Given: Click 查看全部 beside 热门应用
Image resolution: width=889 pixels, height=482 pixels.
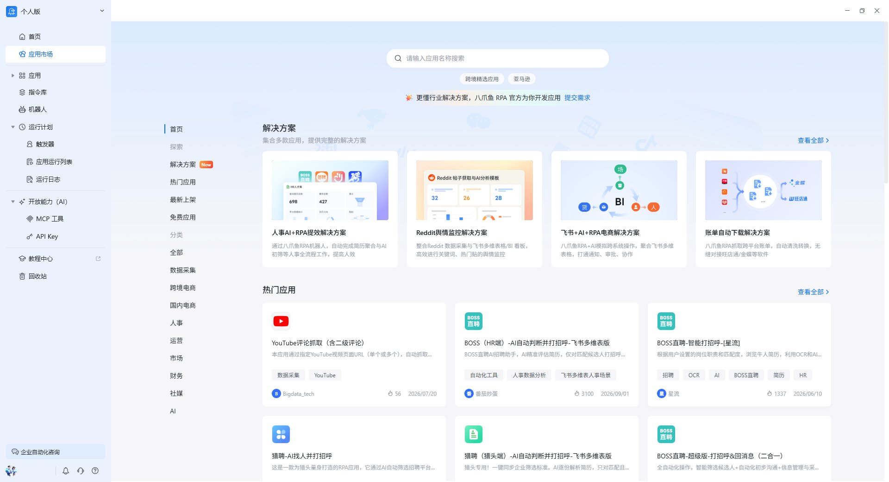Looking at the screenshot, I should (x=813, y=292).
